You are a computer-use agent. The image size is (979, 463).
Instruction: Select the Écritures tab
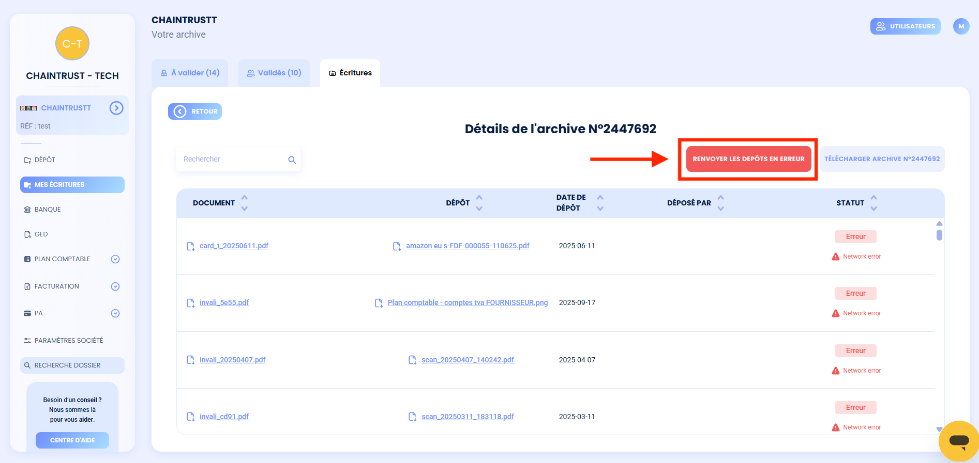tap(350, 73)
